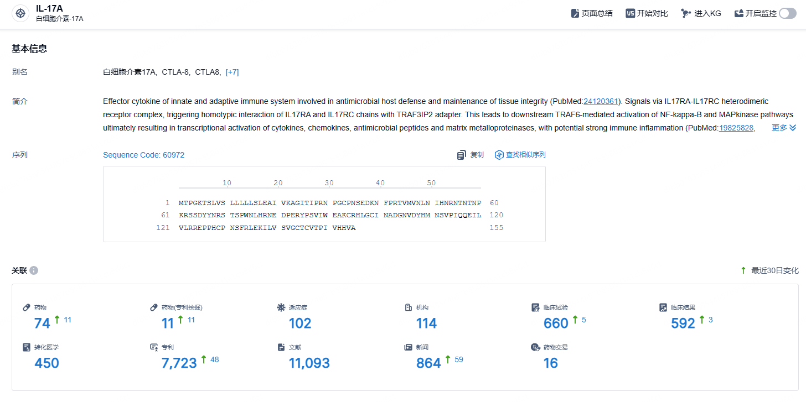Expand the +7 more aliases
The width and height of the screenshot is (806, 402).
point(232,72)
